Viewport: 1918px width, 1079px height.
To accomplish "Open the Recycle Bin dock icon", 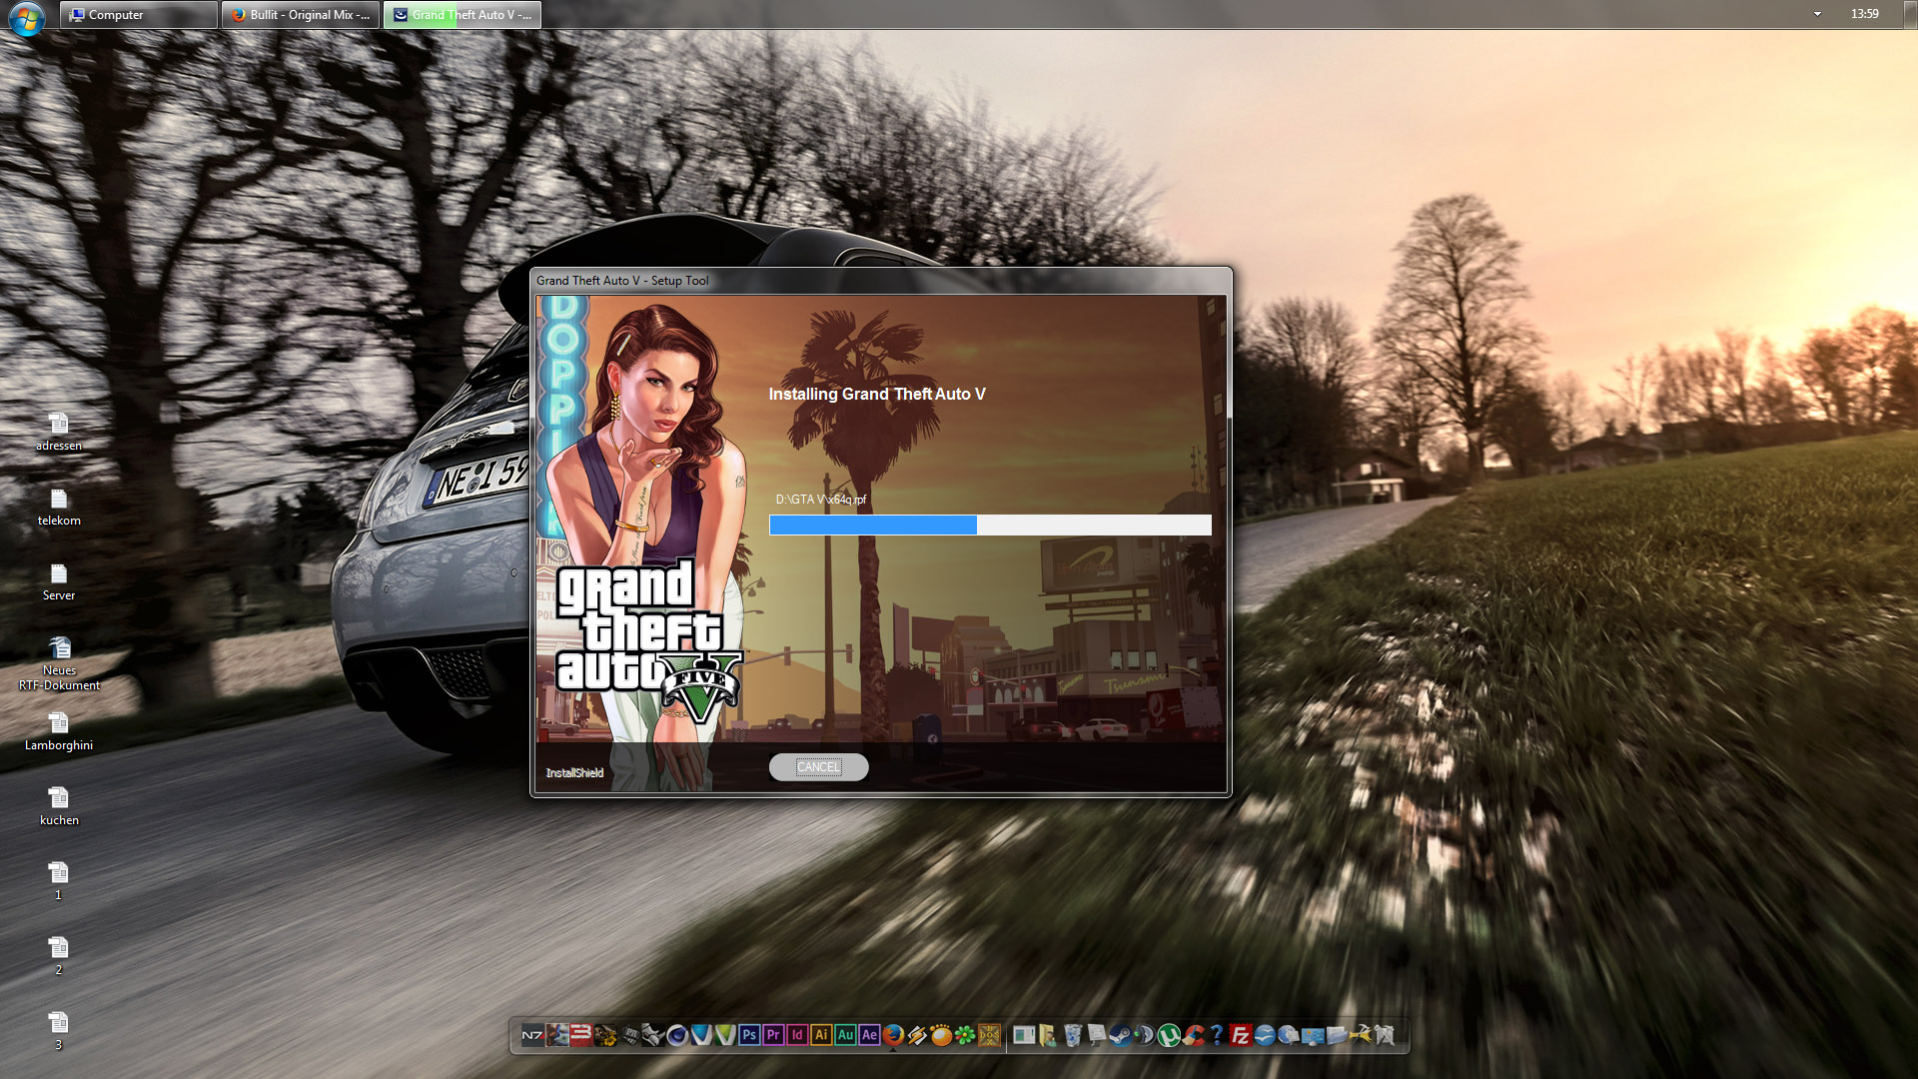I will tap(1073, 1035).
